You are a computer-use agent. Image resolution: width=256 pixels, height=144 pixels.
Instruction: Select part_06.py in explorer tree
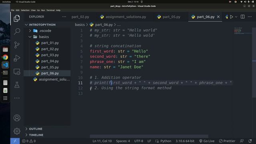[47, 73]
